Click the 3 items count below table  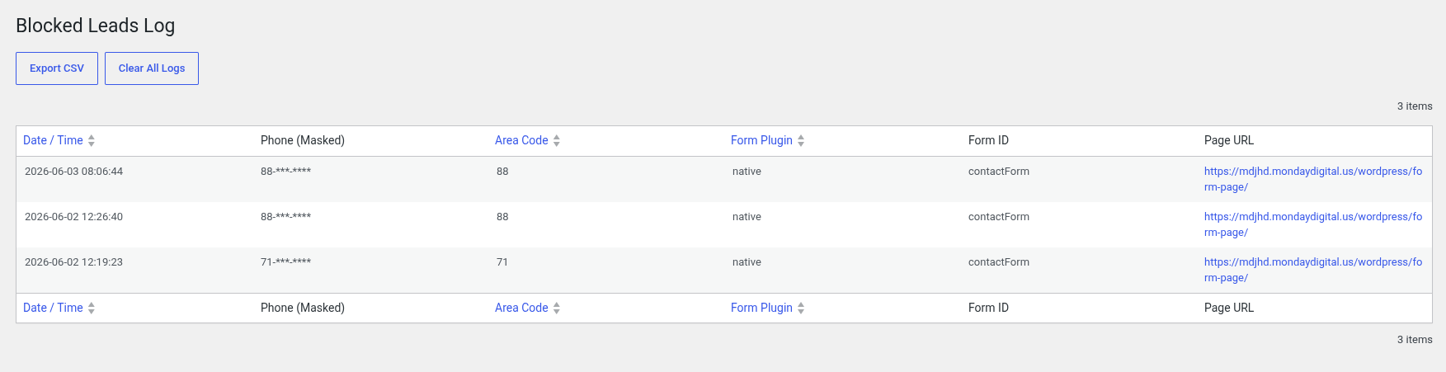click(1415, 340)
